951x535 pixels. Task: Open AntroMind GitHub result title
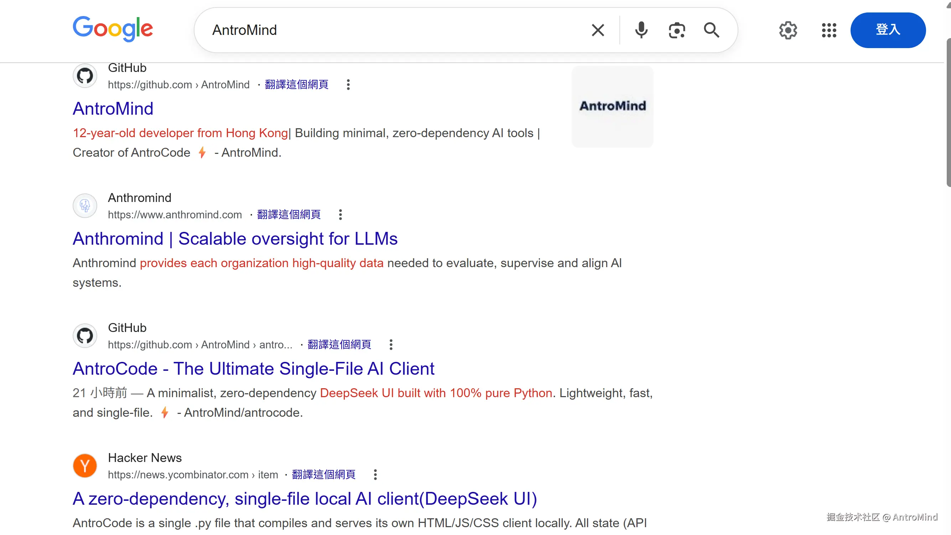click(x=113, y=109)
